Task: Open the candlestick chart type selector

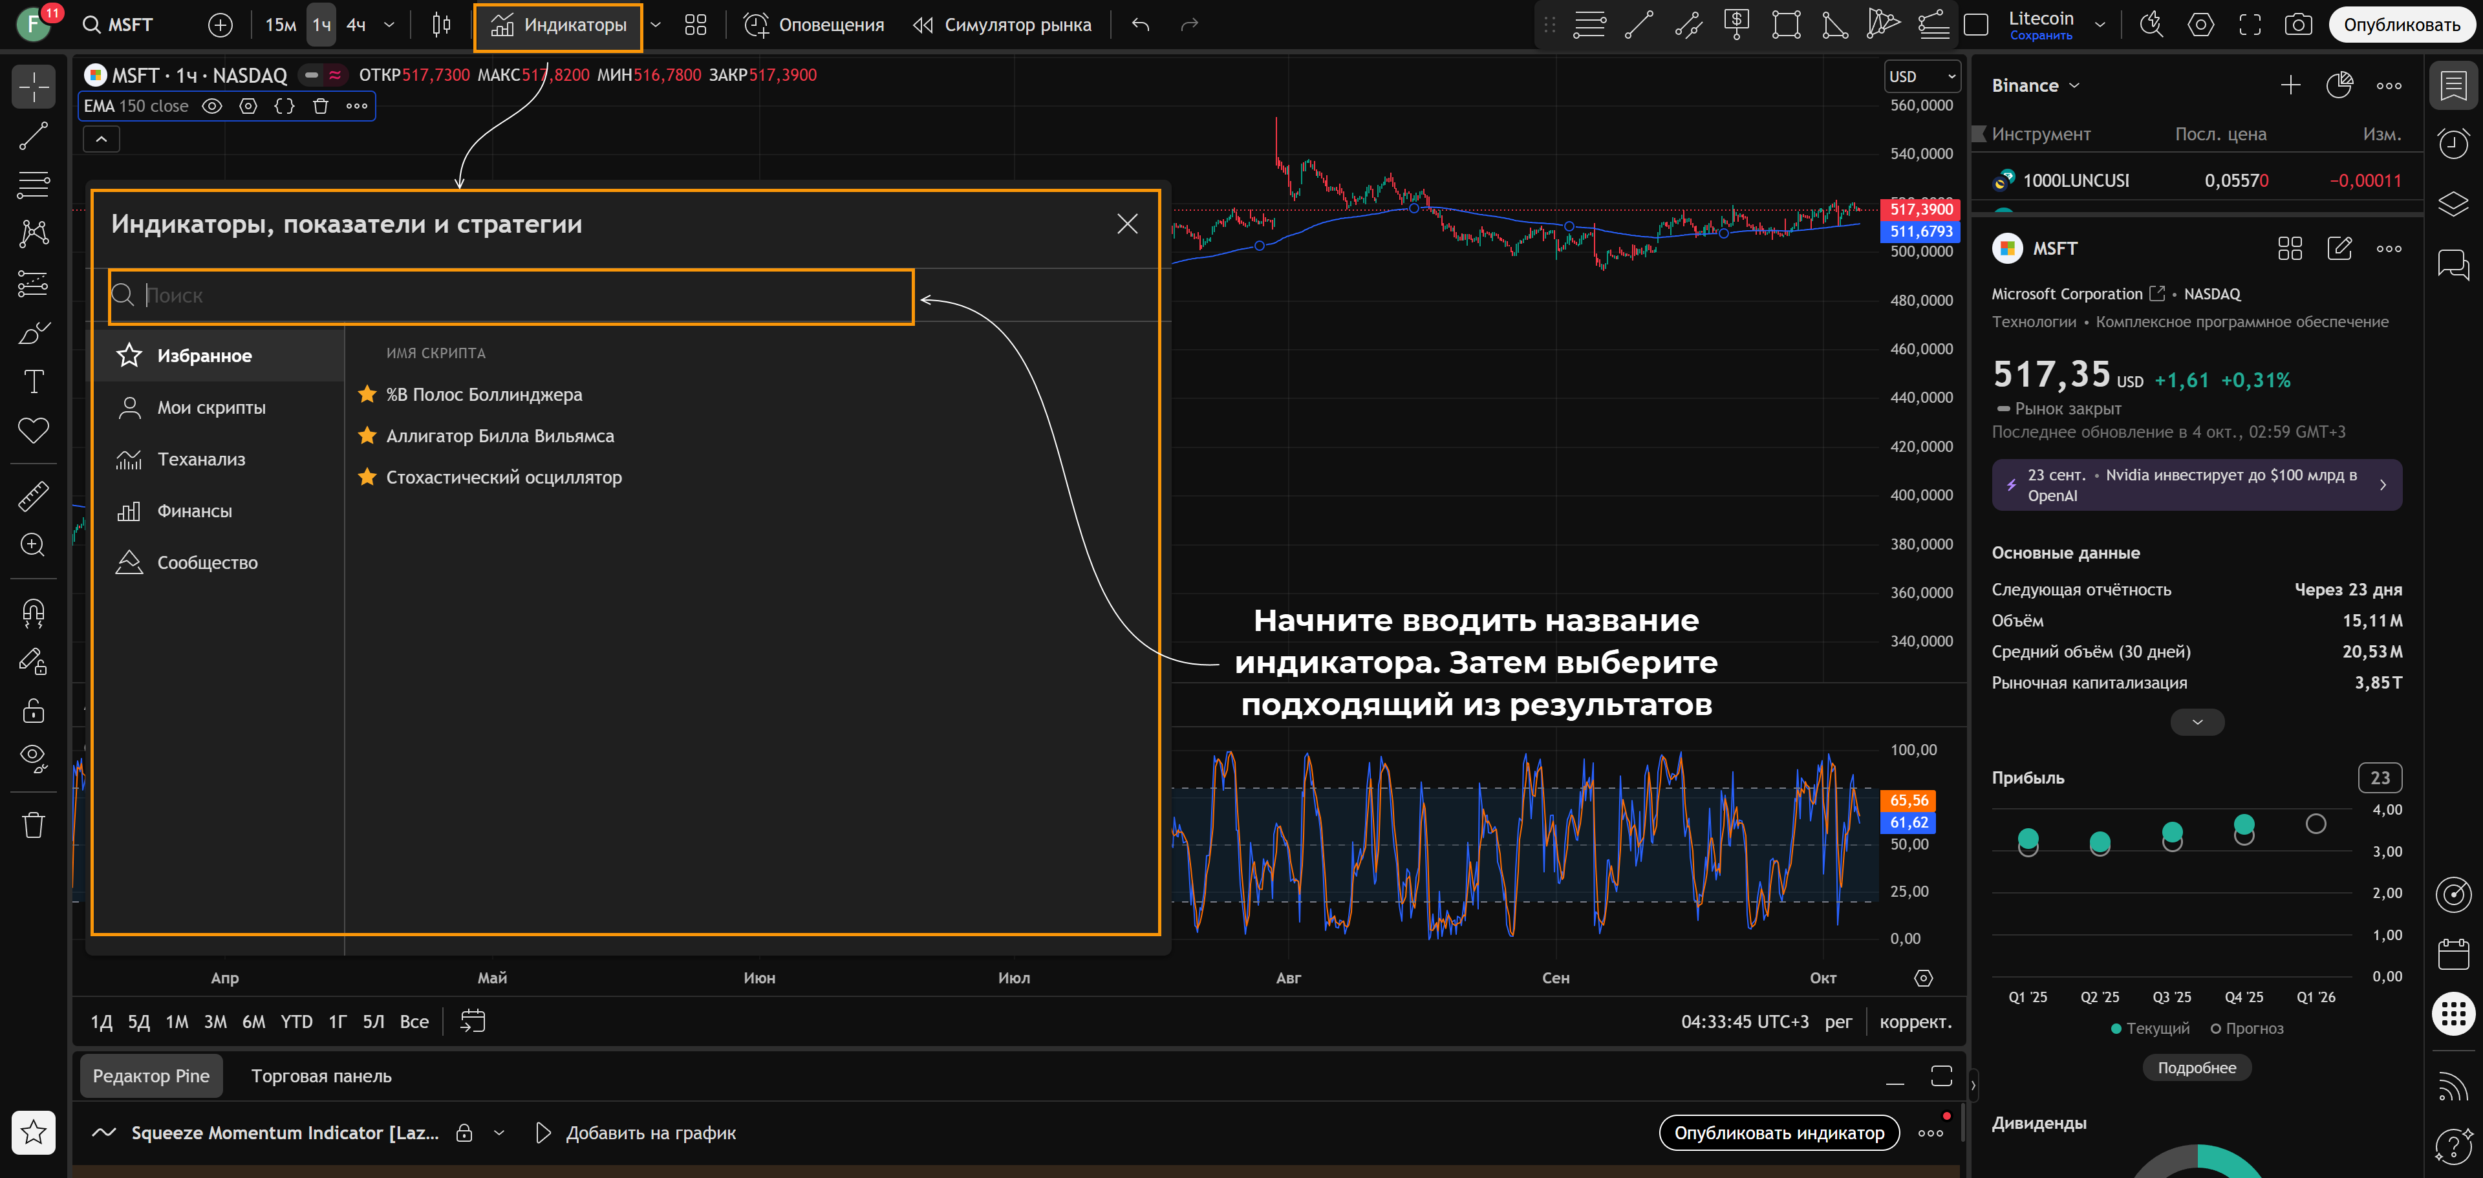Action: tap(442, 25)
